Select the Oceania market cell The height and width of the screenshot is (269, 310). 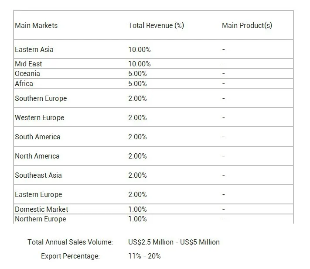27,73
